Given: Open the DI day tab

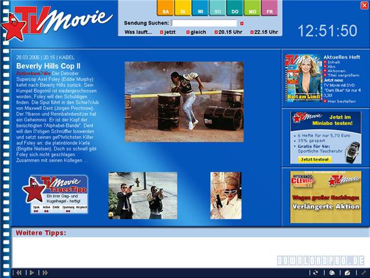Looking at the screenshot, I should 183,8.
